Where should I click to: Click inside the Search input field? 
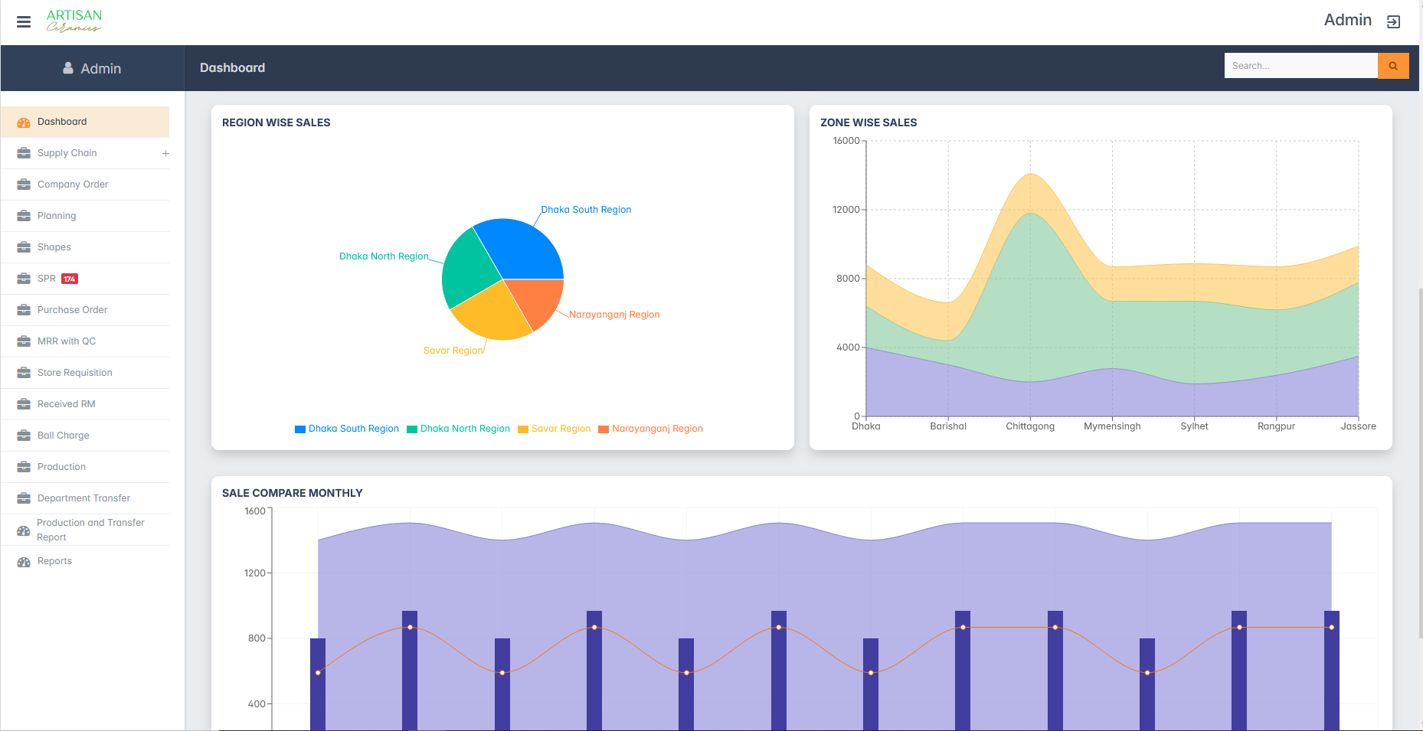pyautogui.click(x=1300, y=66)
